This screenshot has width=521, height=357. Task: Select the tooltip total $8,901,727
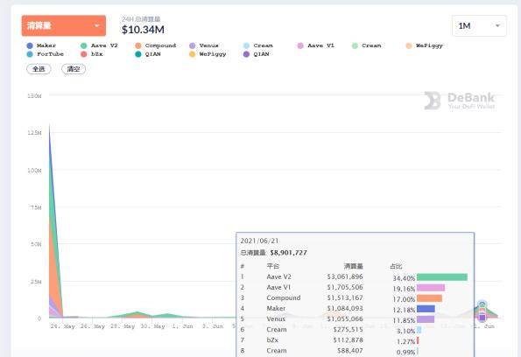(x=288, y=253)
